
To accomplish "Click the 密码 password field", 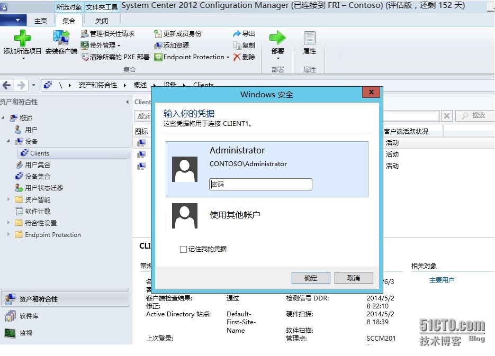I will tap(261, 184).
